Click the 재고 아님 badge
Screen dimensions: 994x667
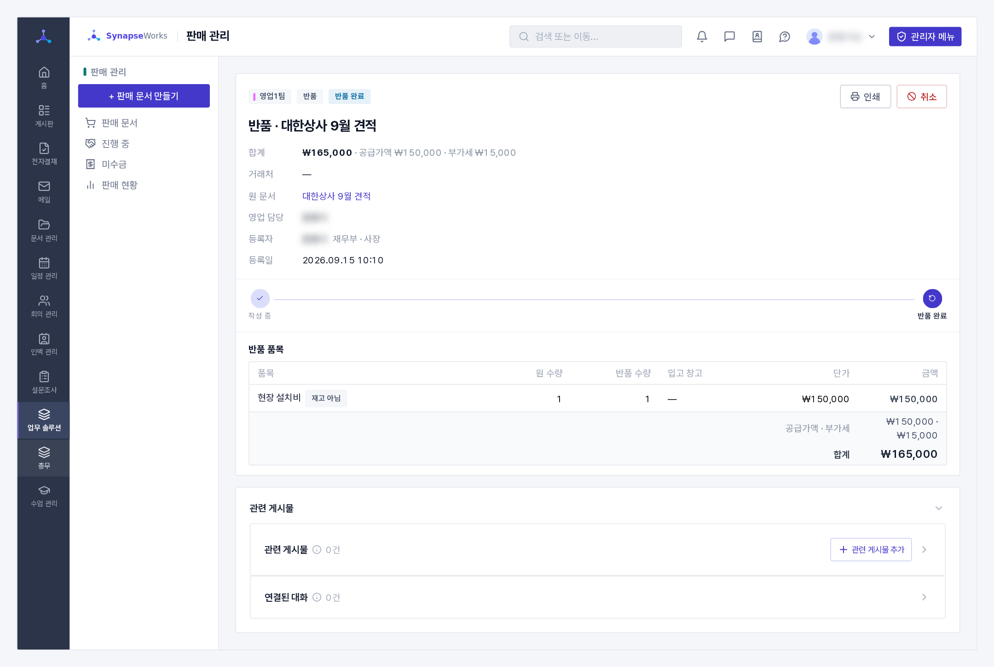(x=326, y=398)
